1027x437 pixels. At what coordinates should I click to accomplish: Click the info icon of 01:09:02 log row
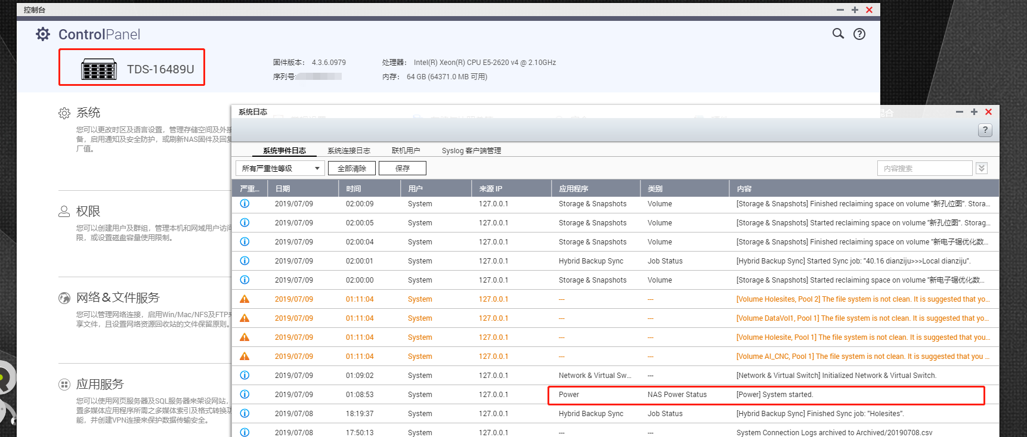[245, 376]
